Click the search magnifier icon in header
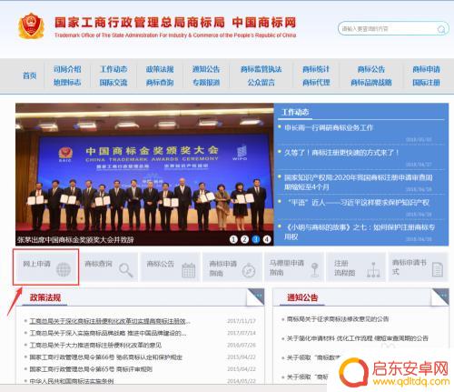The height and width of the screenshot is (392, 454). [441, 29]
